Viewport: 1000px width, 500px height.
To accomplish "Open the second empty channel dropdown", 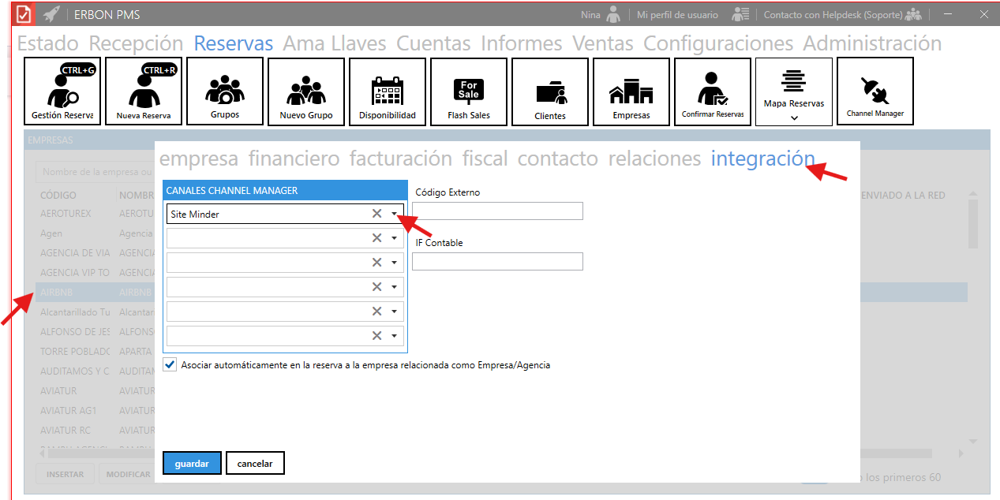I will click(x=394, y=263).
